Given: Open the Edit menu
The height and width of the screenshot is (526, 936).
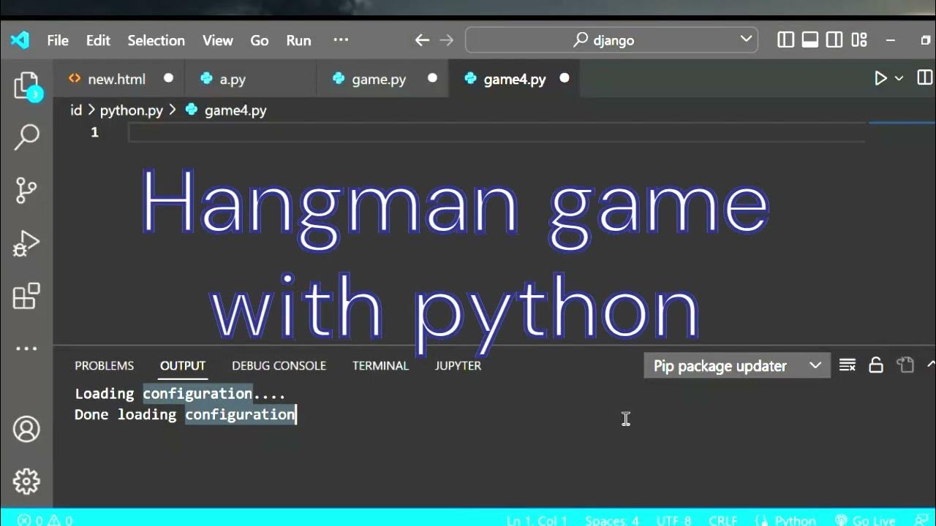Looking at the screenshot, I should coord(98,40).
